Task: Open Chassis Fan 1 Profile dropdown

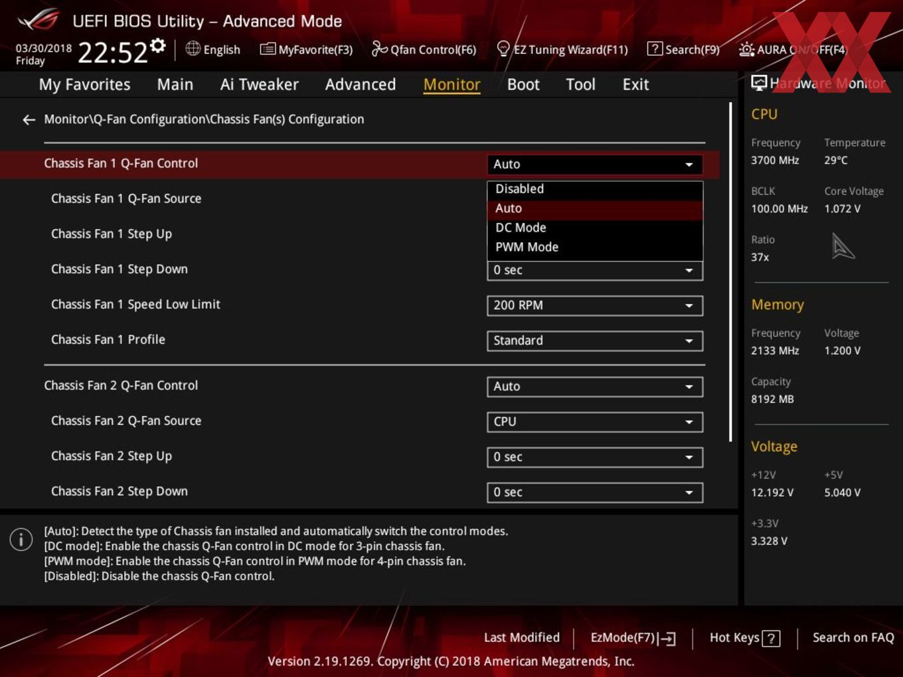Action: pyautogui.click(x=595, y=340)
